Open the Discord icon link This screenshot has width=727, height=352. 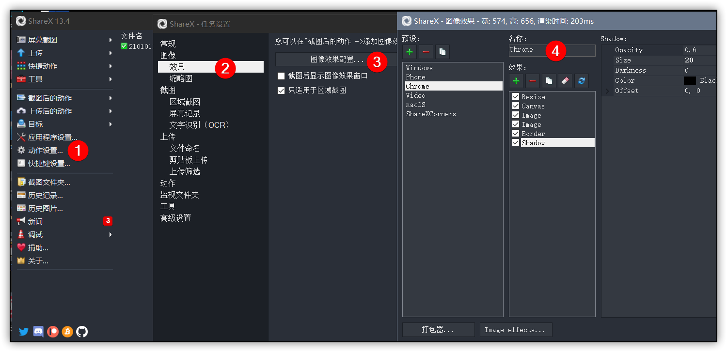click(38, 332)
